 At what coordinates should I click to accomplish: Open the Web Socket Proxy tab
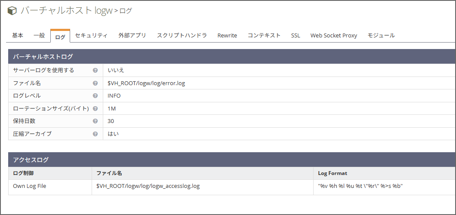pyautogui.click(x=334, y=35)
